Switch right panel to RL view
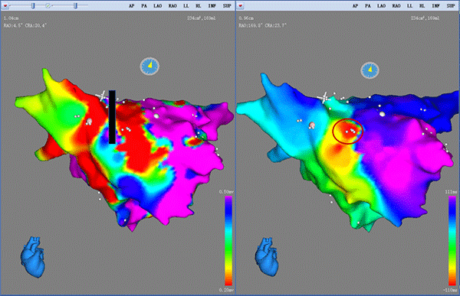This screenshot has width=460, height=296. (422, 6)
